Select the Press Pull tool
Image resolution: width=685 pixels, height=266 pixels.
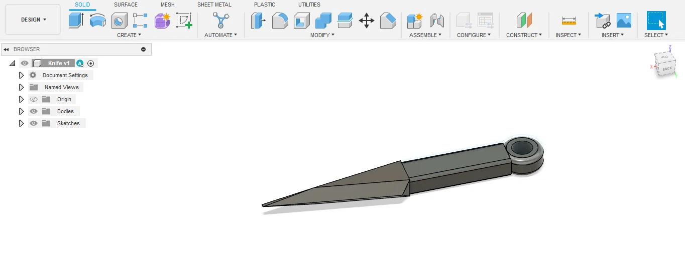(x=258, y=21)
